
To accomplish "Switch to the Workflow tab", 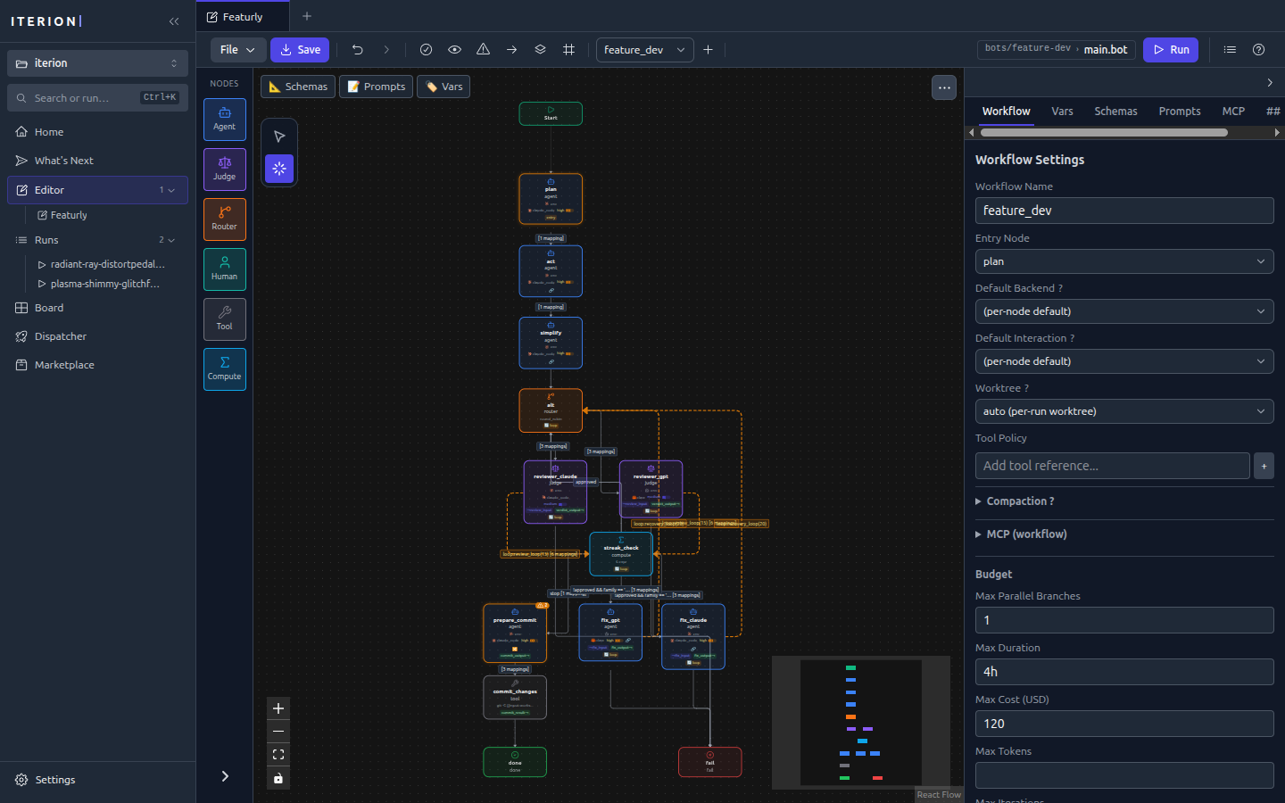I will click(x=1006, y=112).
